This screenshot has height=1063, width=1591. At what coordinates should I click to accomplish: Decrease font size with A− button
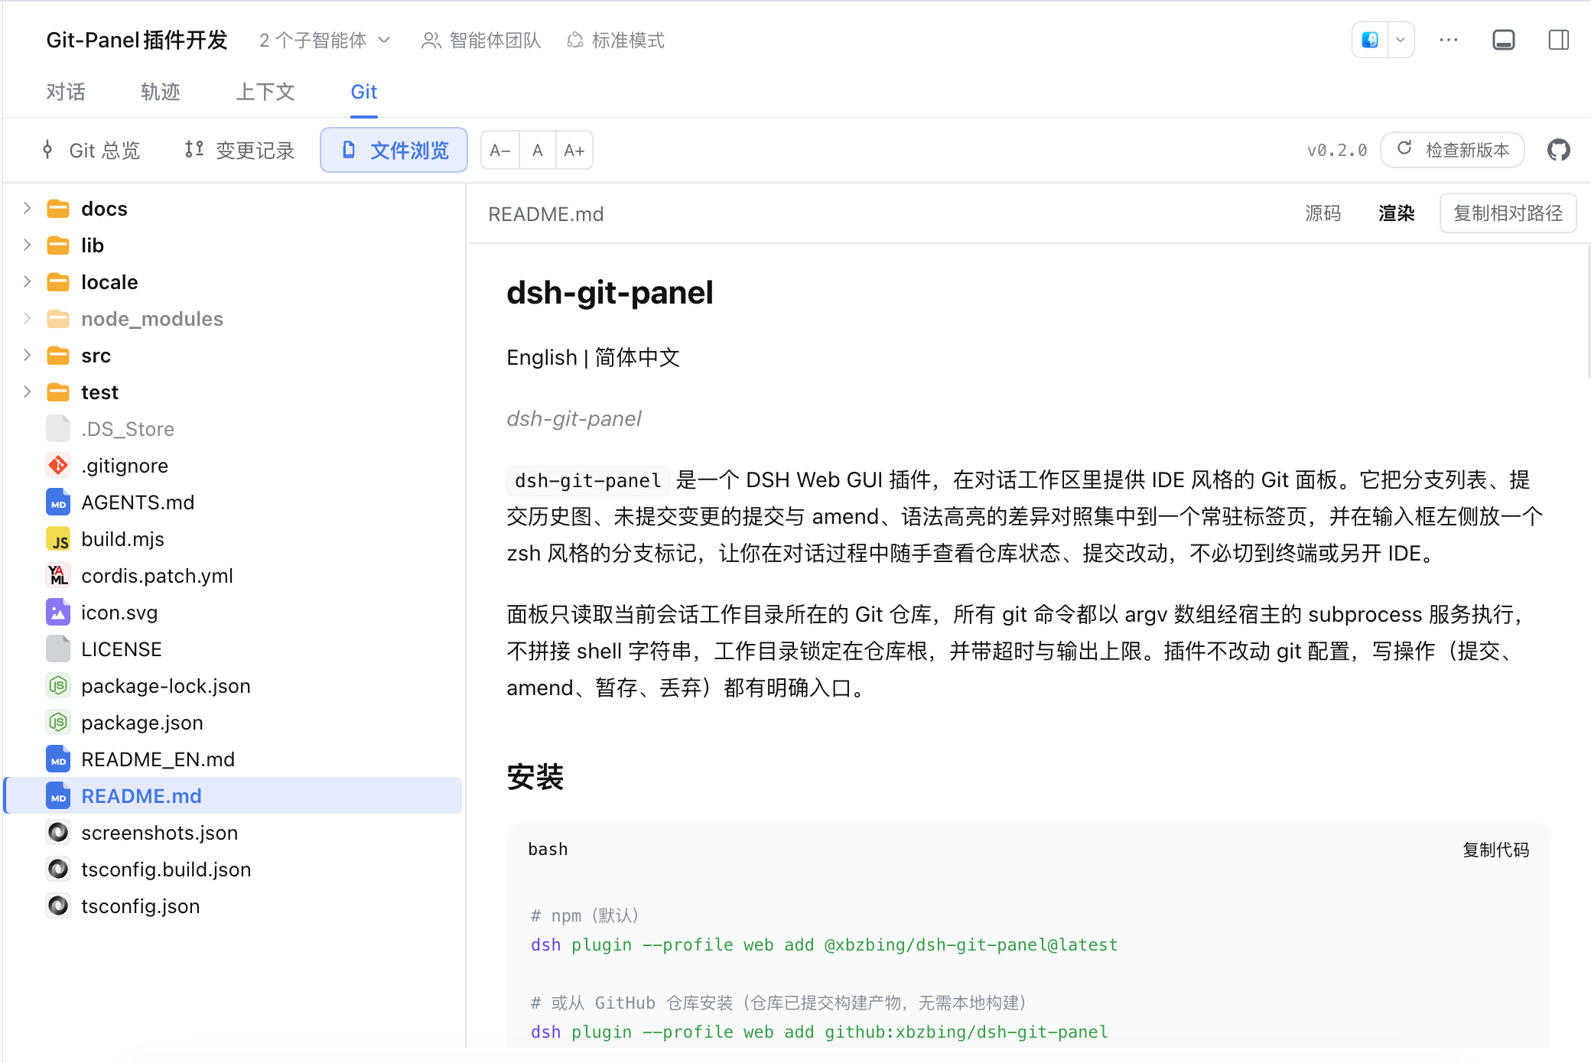pos(499,150)
